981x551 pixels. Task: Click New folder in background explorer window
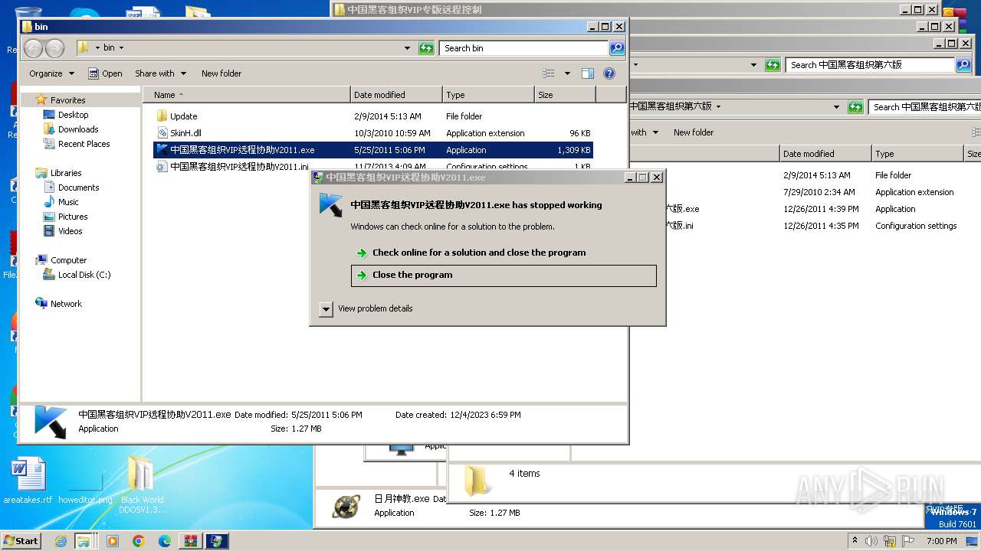(694, 132)
